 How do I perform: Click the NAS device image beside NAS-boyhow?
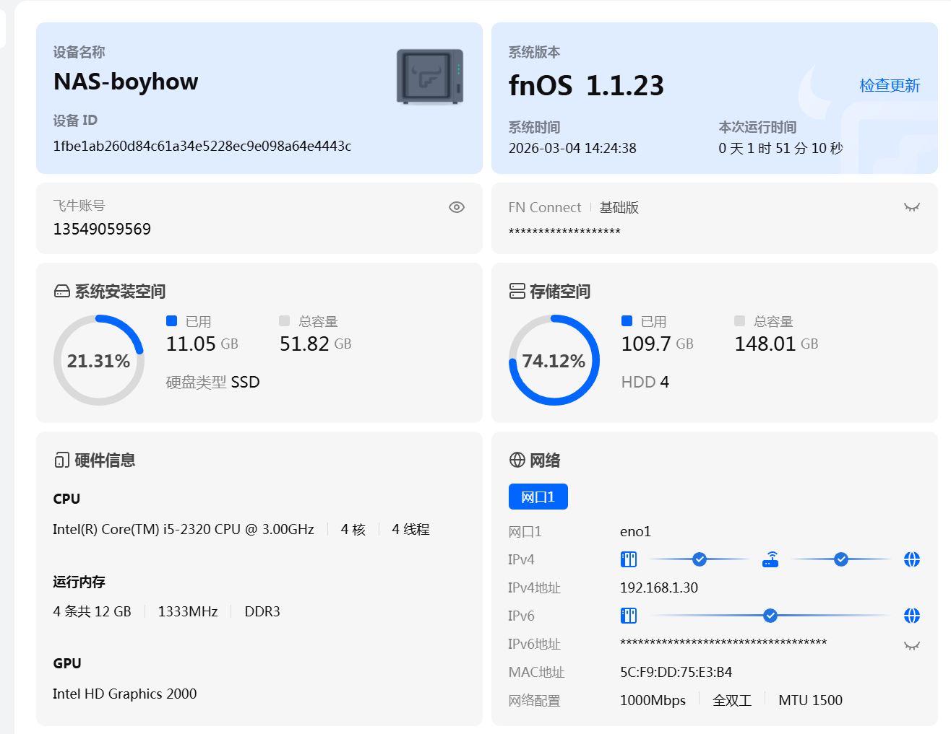pos(430,77)
